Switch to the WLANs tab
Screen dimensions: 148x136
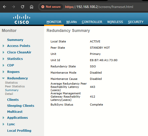coord(71,22)
